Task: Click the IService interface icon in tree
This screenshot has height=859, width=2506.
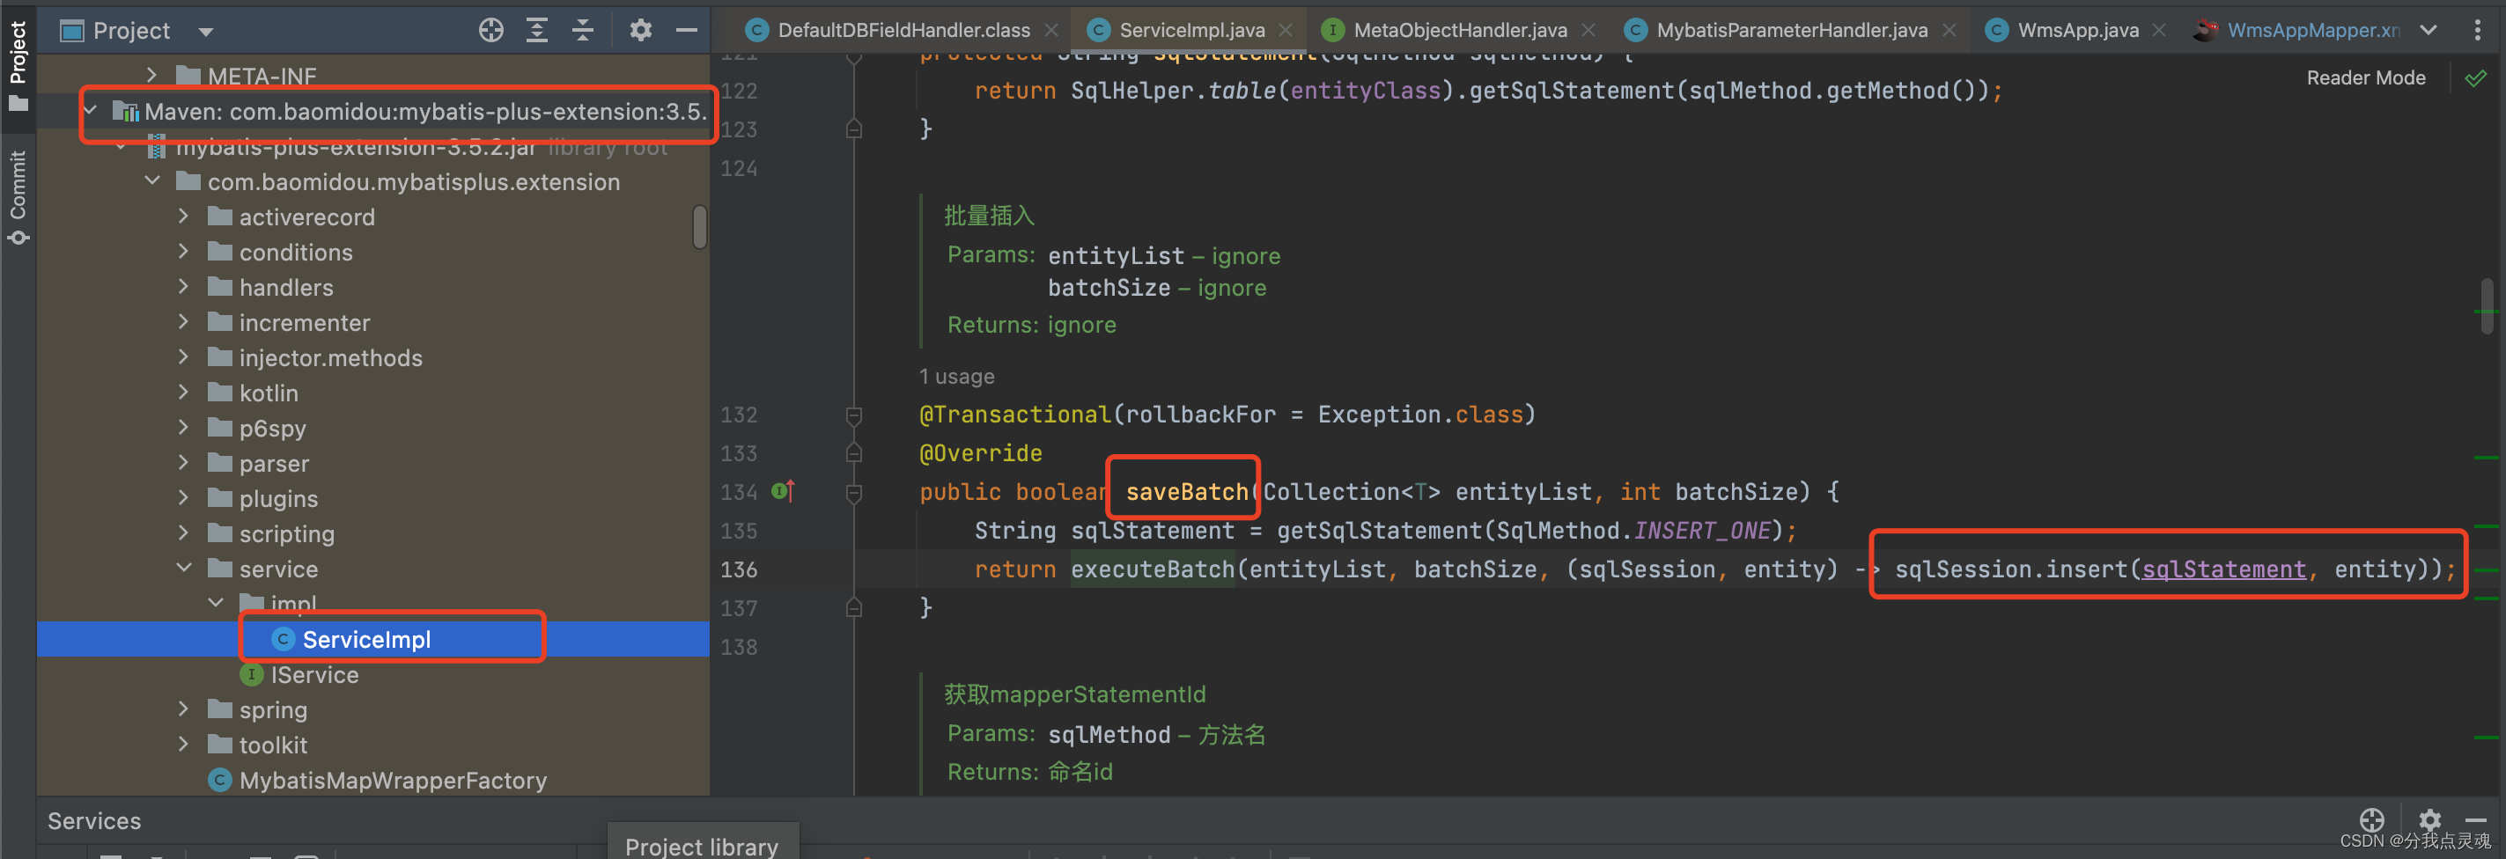Action: [251, 674]
